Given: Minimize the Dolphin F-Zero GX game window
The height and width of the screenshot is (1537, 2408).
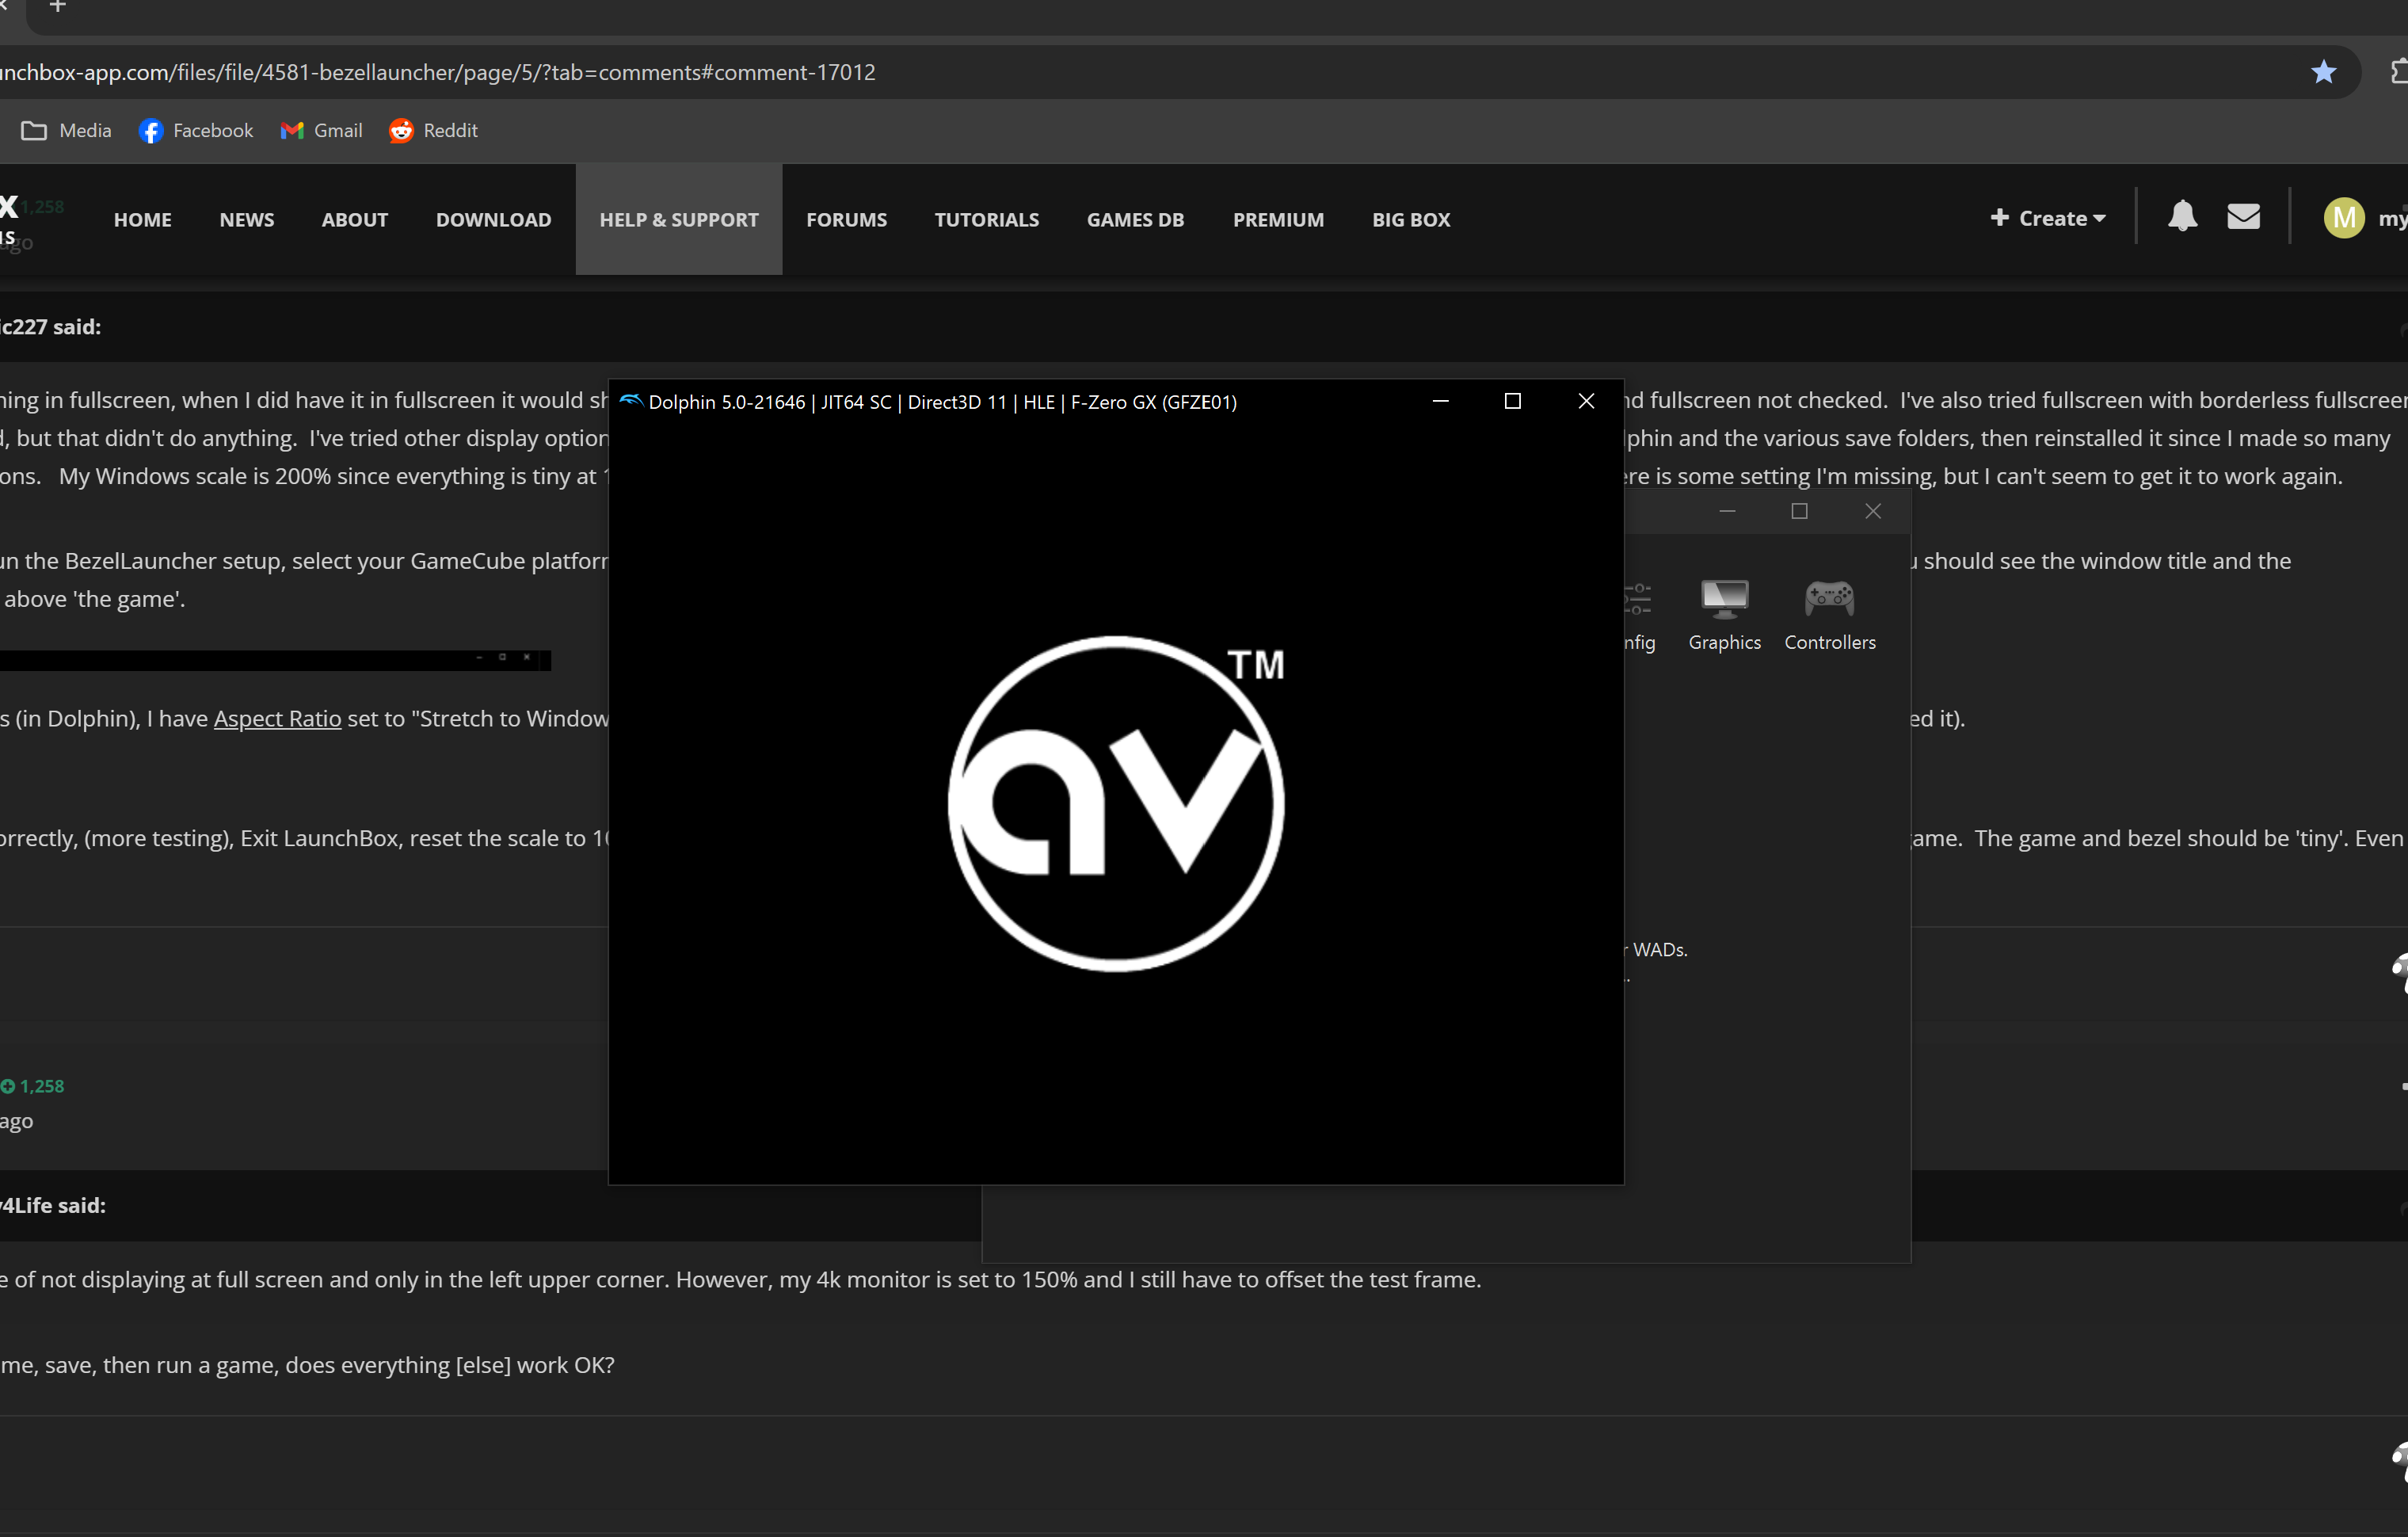Looking at the screenshot, I should (1440, 402).
